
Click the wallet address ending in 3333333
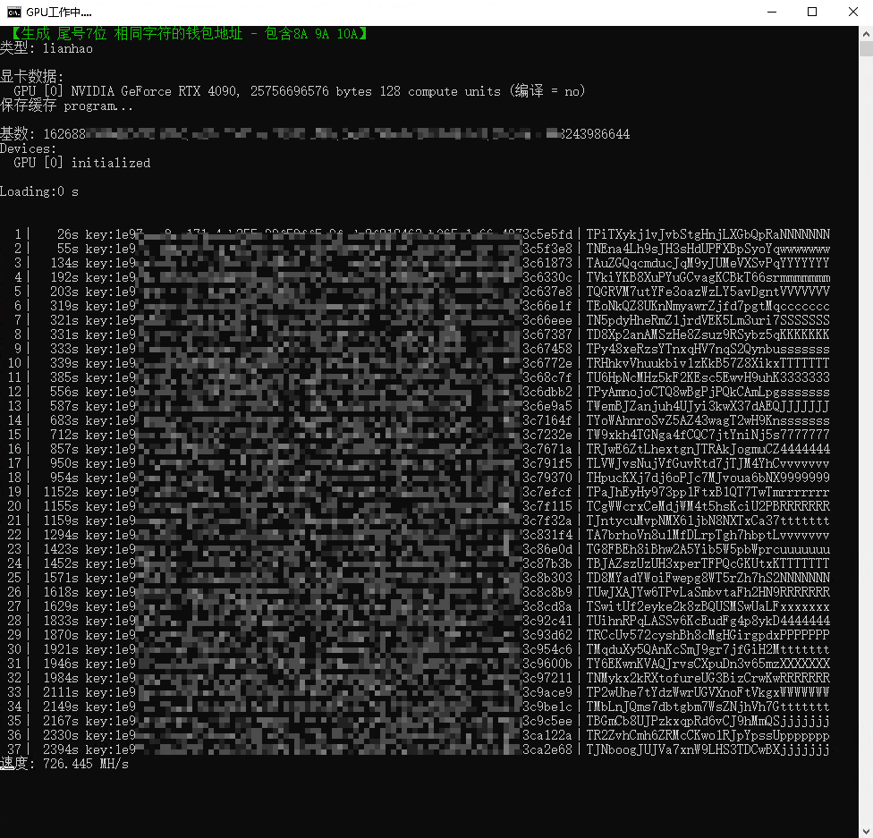[708, 377]
